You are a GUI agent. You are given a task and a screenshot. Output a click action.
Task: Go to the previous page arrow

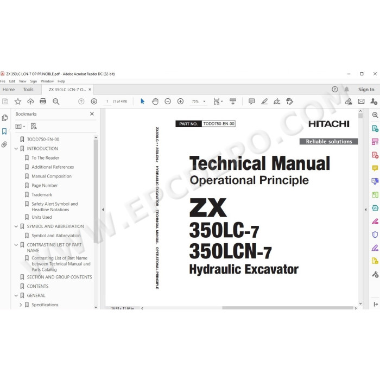81,102
